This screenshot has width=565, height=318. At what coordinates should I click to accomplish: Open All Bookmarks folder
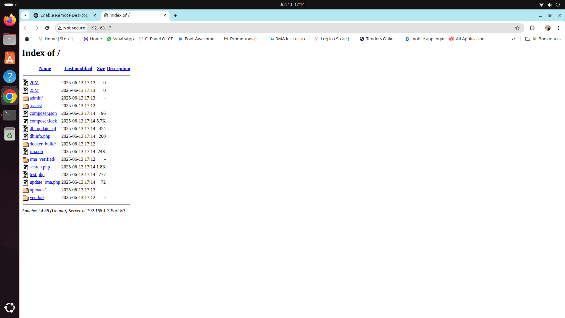(x=543, y=39)
